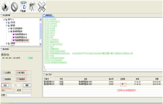This screenshot has width=163, height=104.
Task: Click the tree scrollbar up arrow
Action: [40, 20]
